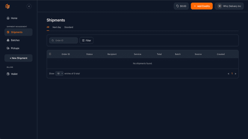Click the Batches stacked boxes icon
This screenshot has height=139, width=248.
[x=8, y=40]
